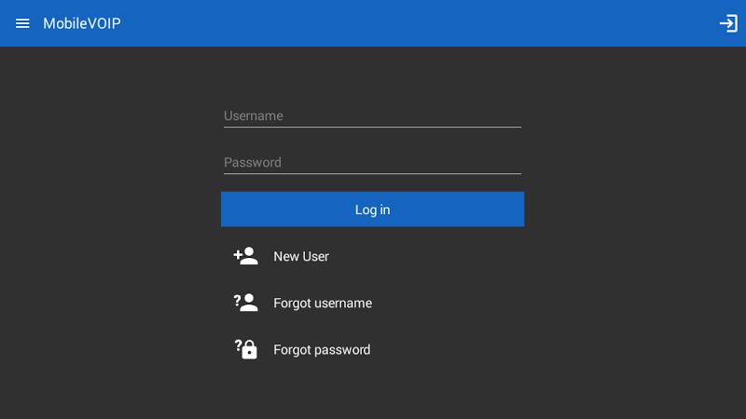Focus the Password input field
Viewport: 746px width, 419px height.
point(372,162)
